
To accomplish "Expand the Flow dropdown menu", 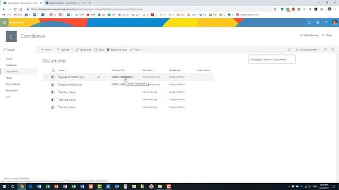I will [x=137, y=50].
